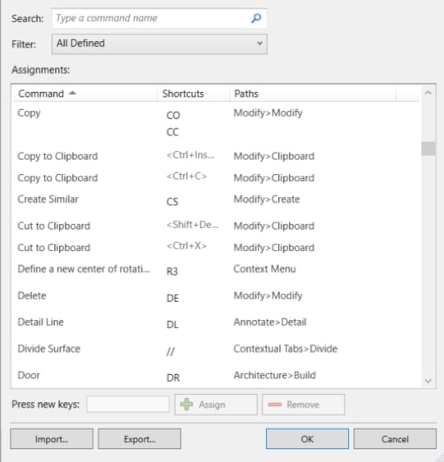Select Copy to Clipboard with Ctrl+C shortcut
444x462 pixels.
217,178
